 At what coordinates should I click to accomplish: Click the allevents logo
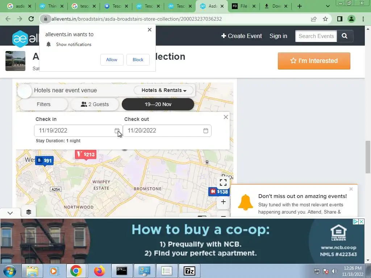click(x=26, y=38)
